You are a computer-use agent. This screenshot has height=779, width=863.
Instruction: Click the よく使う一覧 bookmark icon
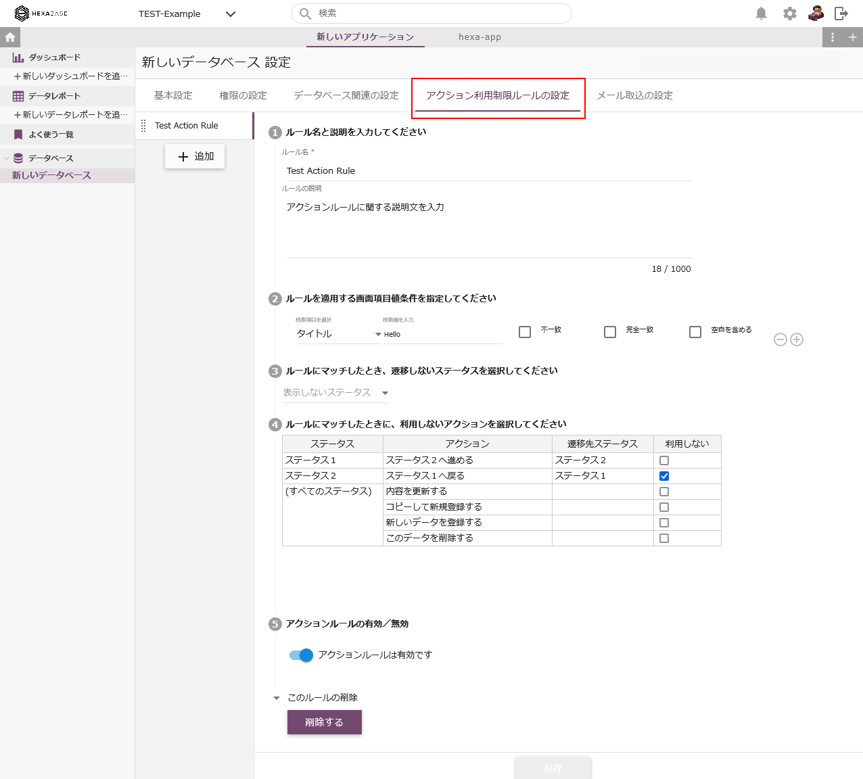click(x=18, y=134)
